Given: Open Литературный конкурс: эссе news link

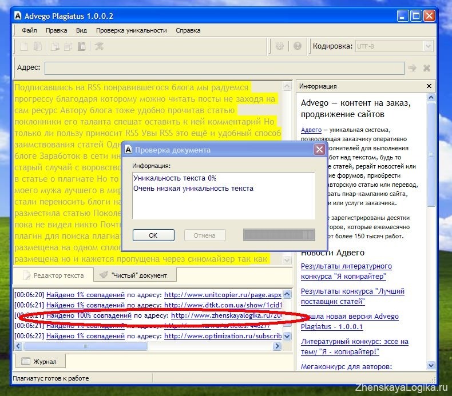Looking at the screenshot, I should [355, 346].
